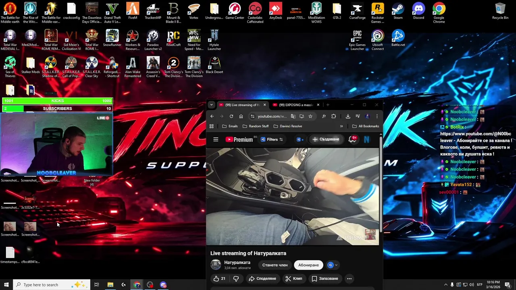This screenshot has height=290, width=516.
Task: Click the browser reload page icon
Action: click(231, 116)
